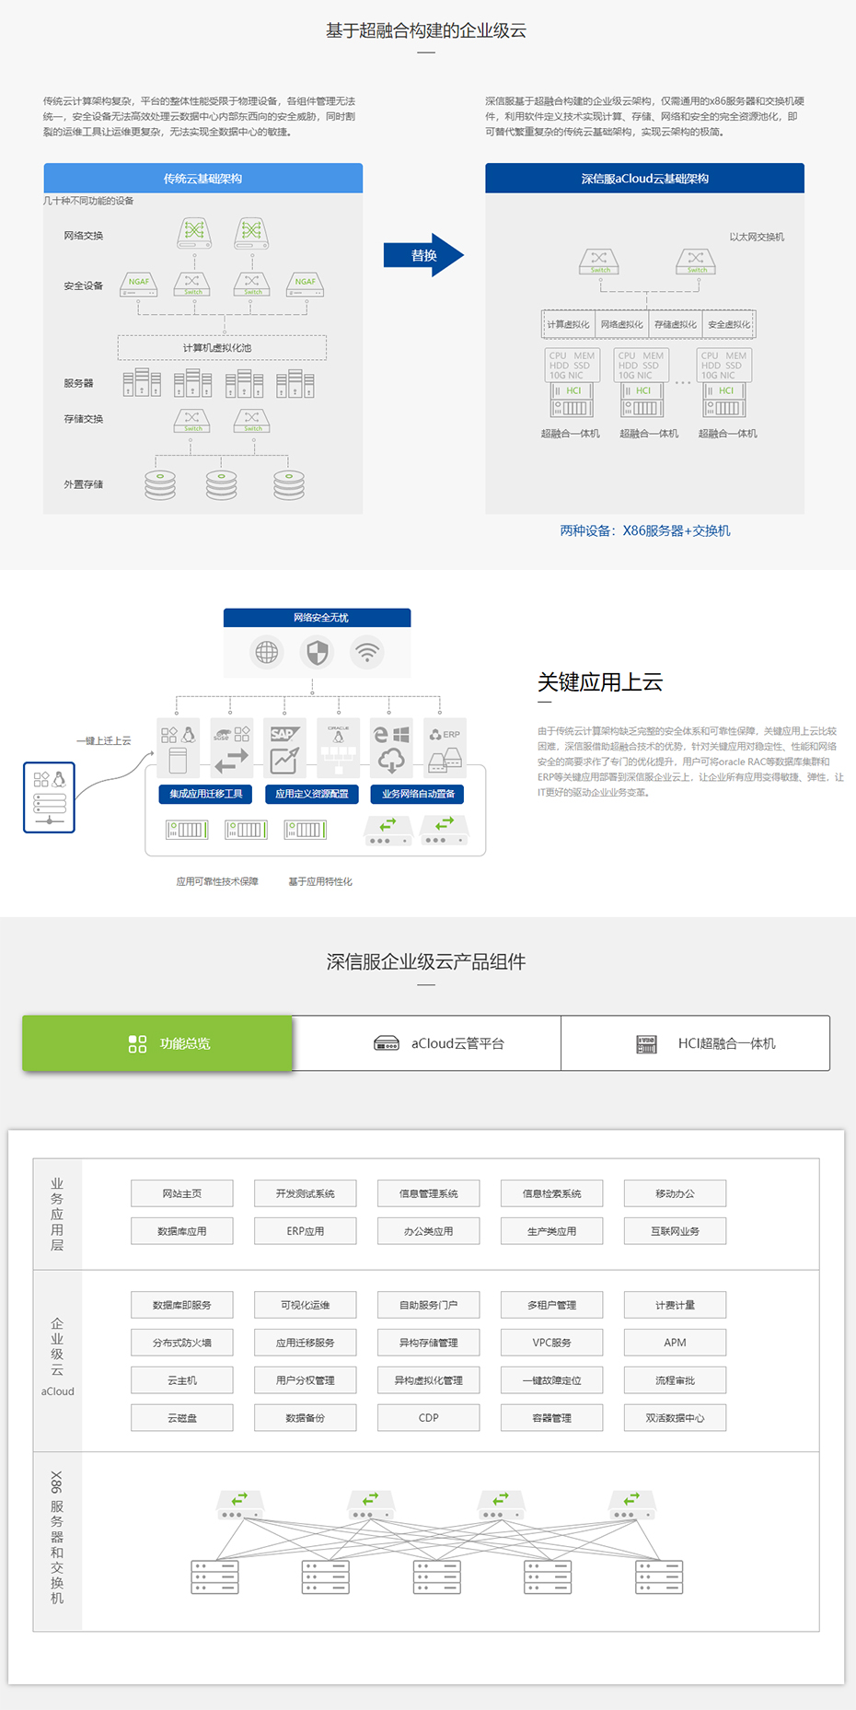Click 应用定义资源配置 button
The height and width of the screenshot is (1710, 856).
[x=312, y=794]
